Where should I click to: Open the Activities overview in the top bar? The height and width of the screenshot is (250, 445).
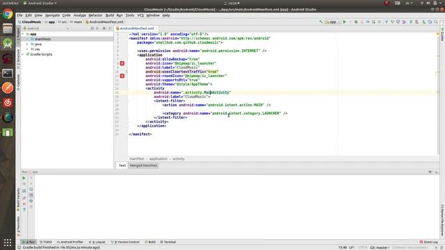(x=10, y=3)
